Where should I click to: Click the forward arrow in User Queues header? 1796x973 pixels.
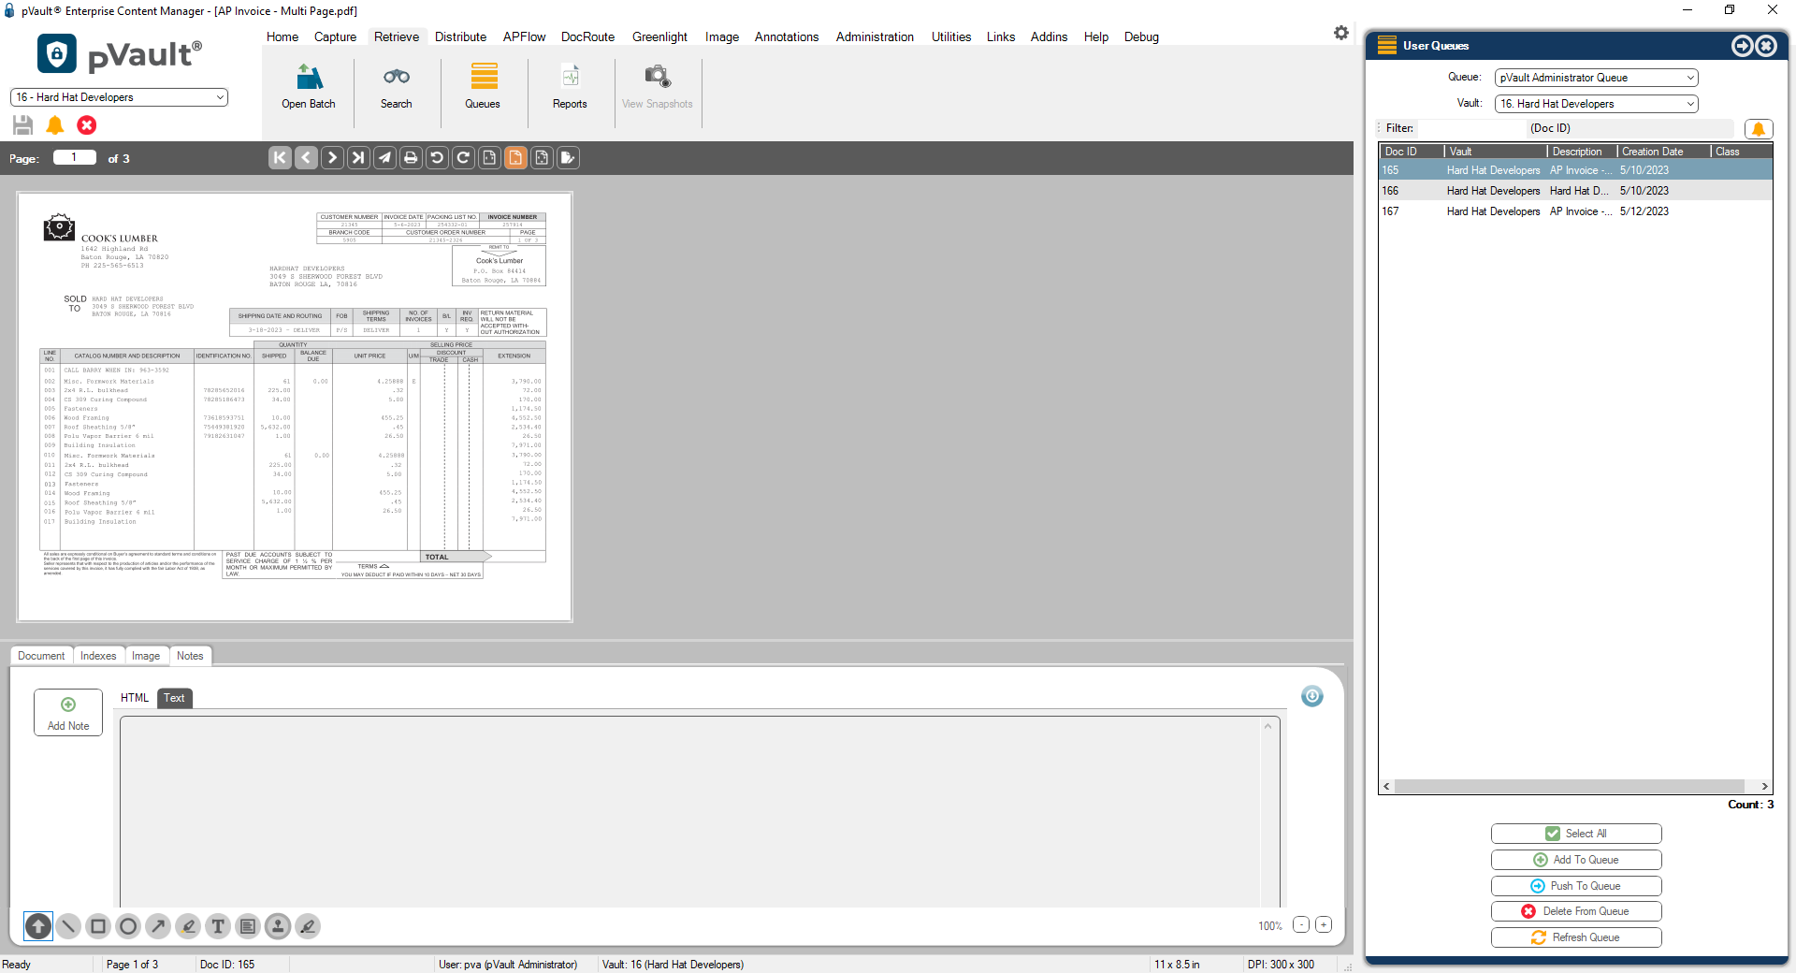(1743, 46)
